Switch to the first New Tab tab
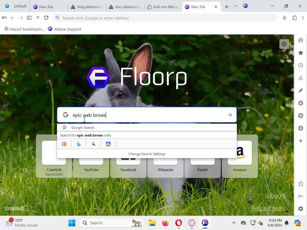307x230 pixels. click(x=49, y=7)
